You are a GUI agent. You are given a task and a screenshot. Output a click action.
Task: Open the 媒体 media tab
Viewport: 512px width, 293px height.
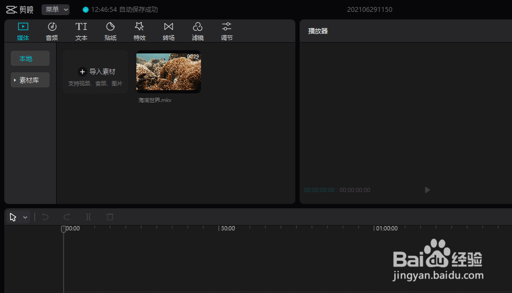tap(23, 31)
